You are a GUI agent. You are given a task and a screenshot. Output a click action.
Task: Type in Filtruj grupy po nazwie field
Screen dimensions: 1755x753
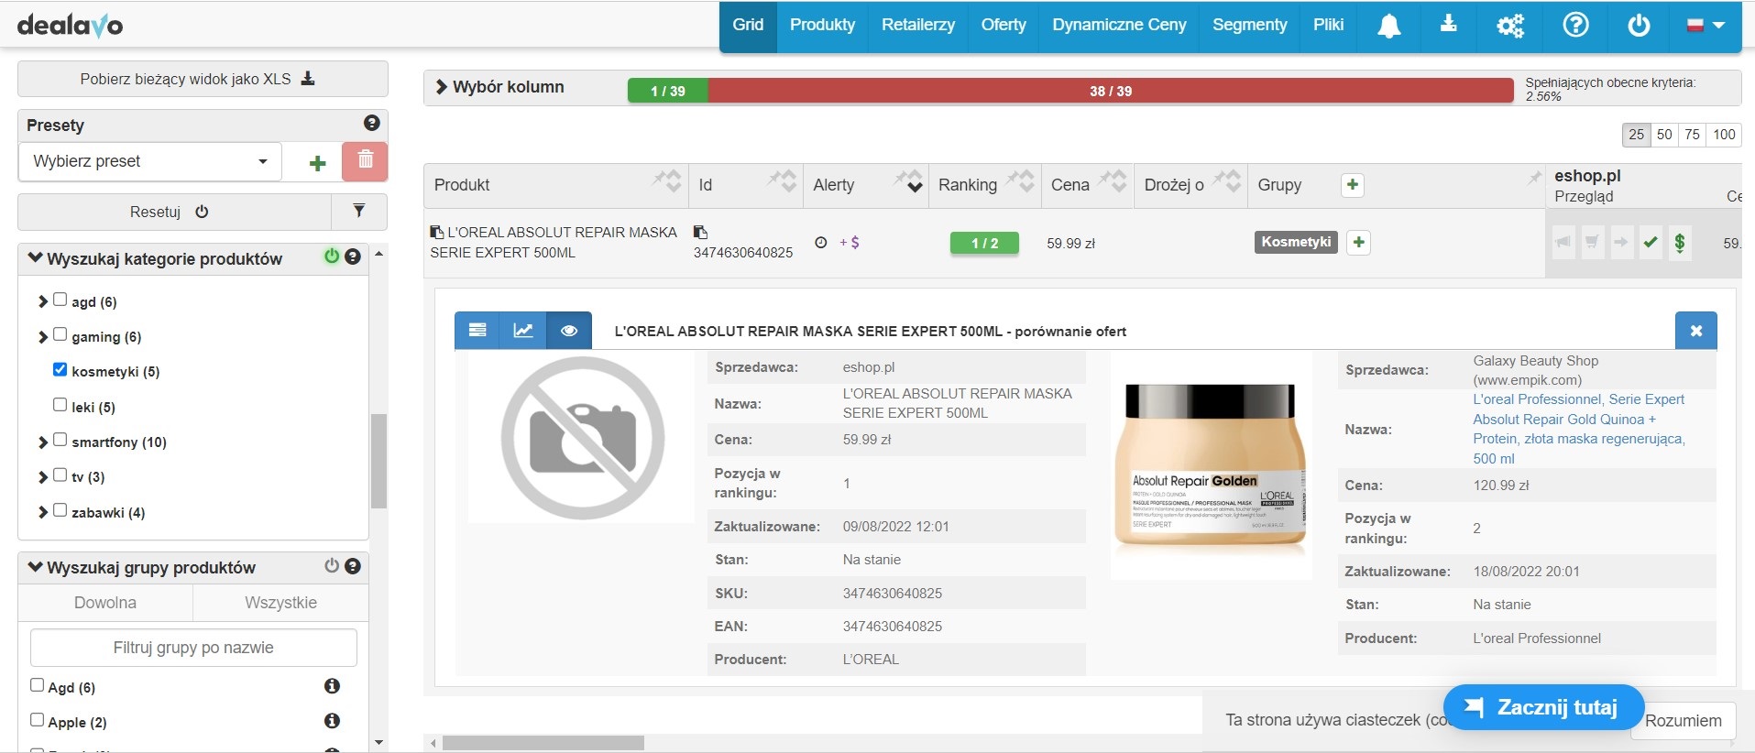pos(193,648)
